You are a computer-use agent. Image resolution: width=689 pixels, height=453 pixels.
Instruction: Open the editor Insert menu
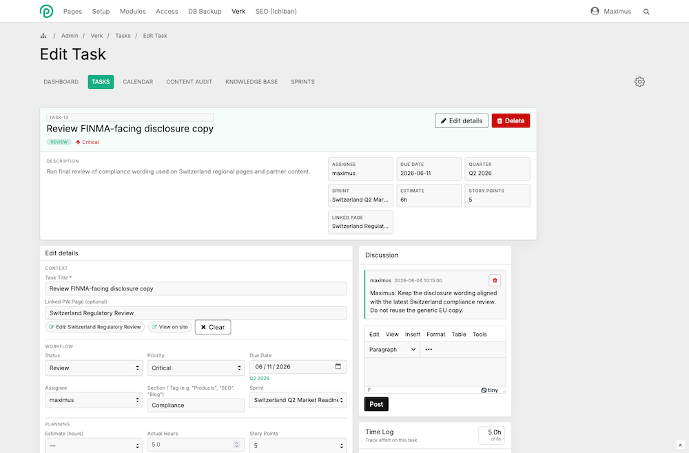(x=413, y=334)
